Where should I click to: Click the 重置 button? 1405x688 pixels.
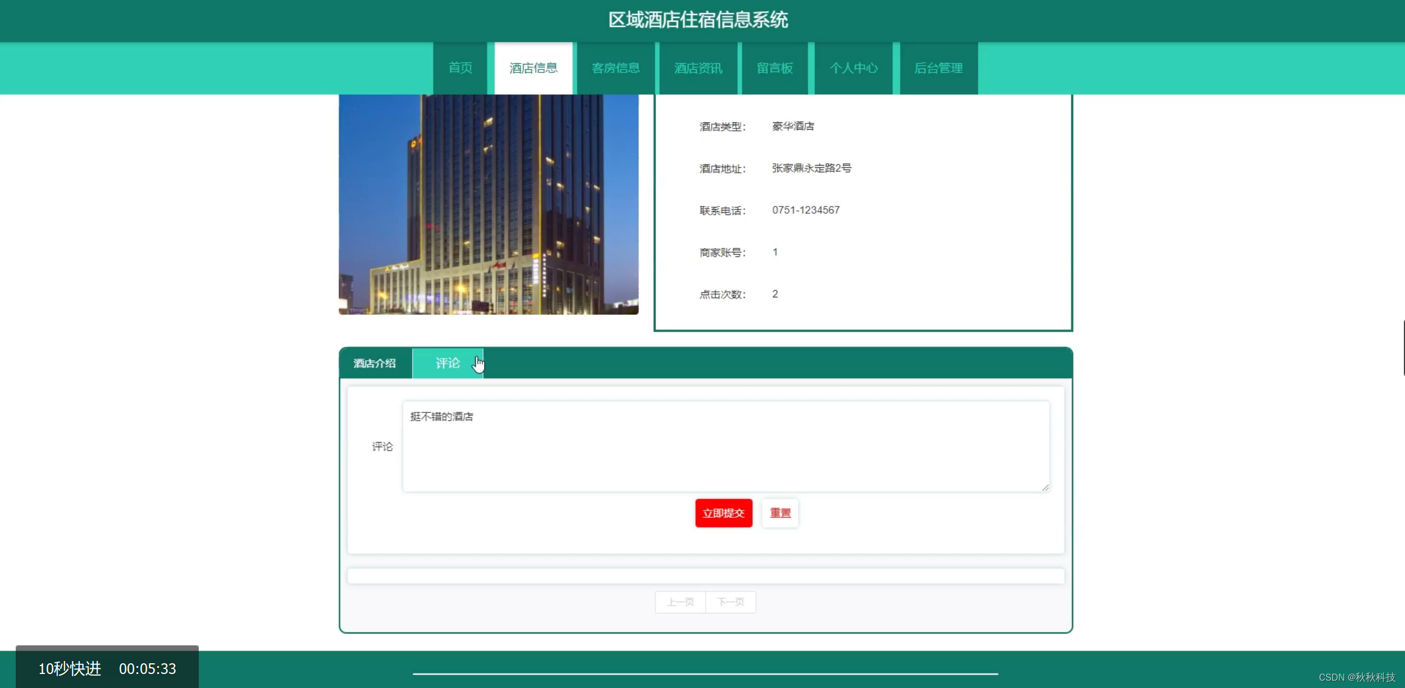779,513
